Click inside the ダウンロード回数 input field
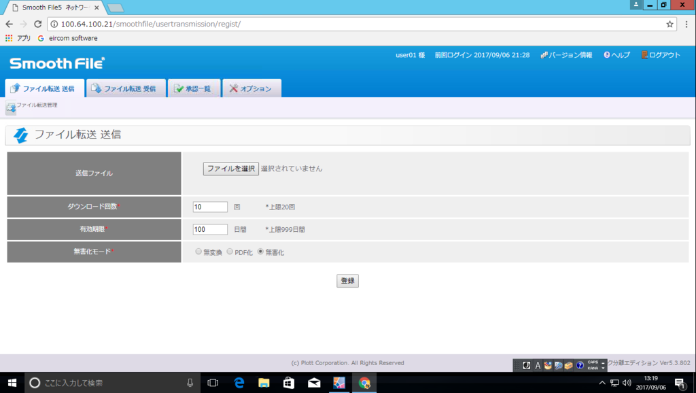Image resolution: width=696 pixels, height=393 pixels. tap(210, 206)
